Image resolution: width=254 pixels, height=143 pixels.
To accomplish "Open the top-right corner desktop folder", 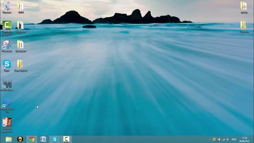I will point(244,8).
